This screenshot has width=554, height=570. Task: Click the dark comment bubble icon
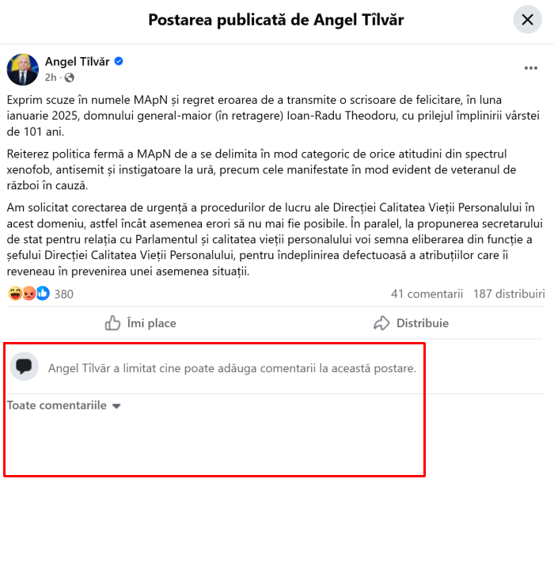[x=24, y=366]
